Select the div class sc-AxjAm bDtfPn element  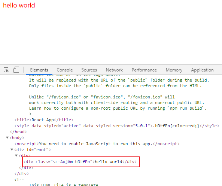80,162
